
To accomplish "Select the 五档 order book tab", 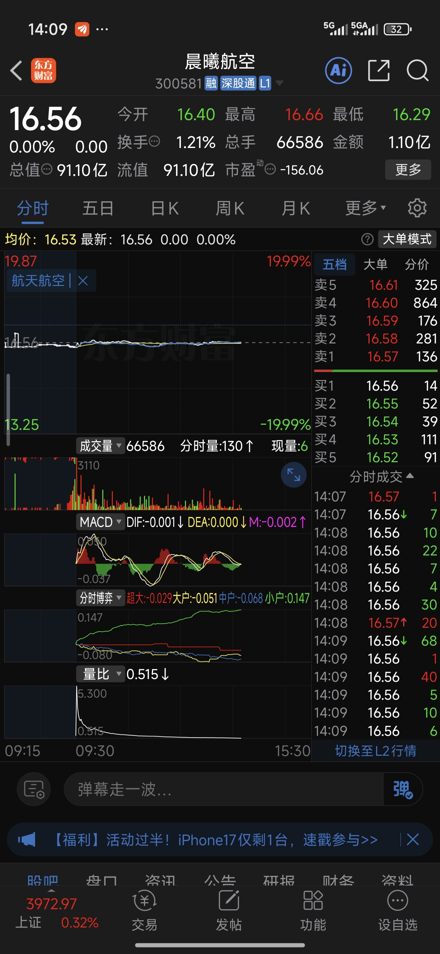I will 334,264.
